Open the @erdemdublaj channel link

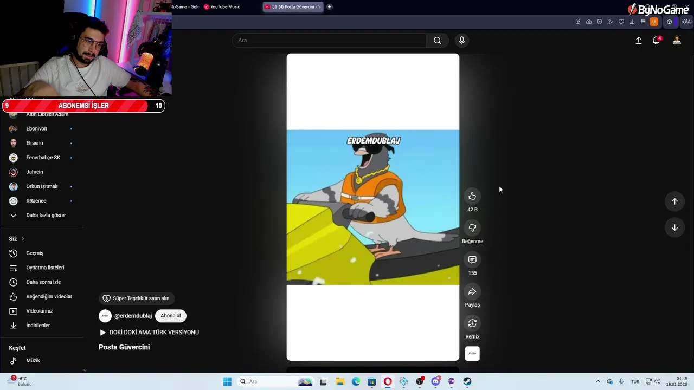[133, 316]
